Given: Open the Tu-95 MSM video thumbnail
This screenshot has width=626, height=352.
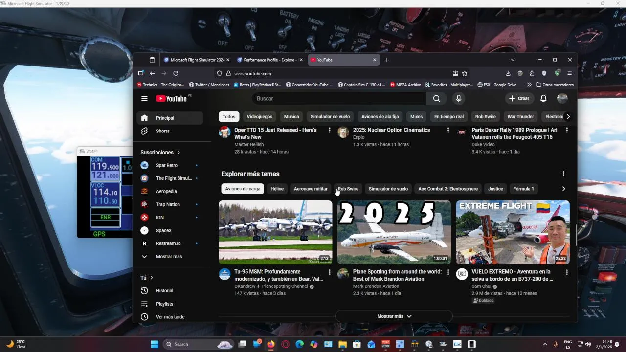Looking at the screenshot, I should [x=275, y=232].
